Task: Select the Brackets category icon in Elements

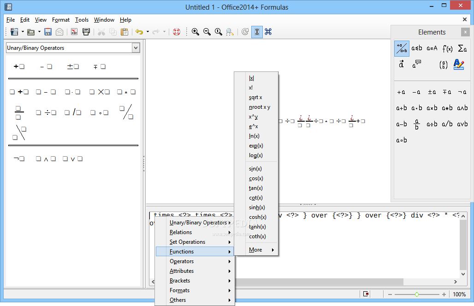Action: point(444,65)
